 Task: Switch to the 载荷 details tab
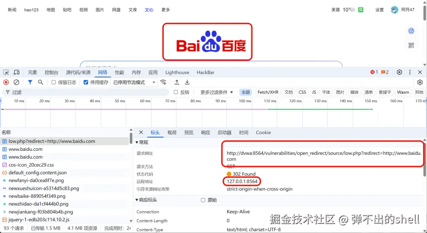click(172, 132)
